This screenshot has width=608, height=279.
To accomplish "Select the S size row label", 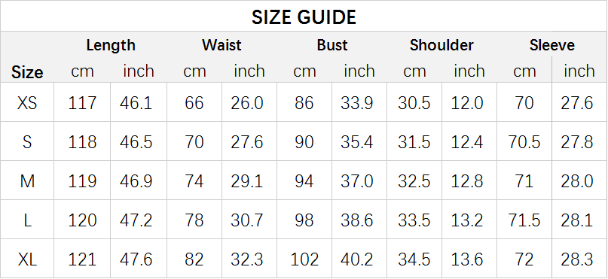I will click(27, 142).
